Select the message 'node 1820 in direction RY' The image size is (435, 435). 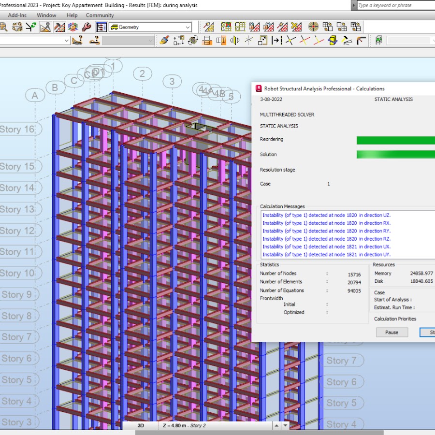(x=327, y=231)
